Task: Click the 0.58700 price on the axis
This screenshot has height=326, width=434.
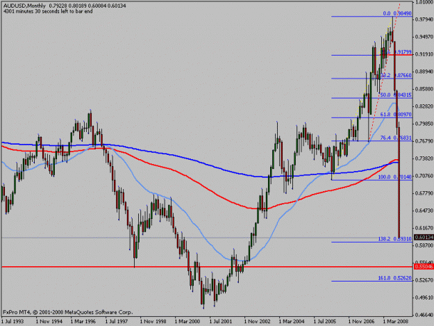Action: click(424, 245)
